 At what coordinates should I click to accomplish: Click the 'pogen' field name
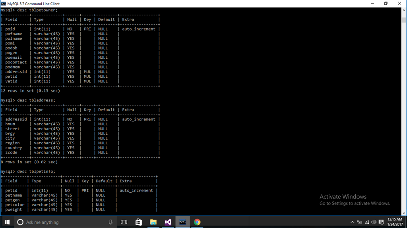(11, 53)
